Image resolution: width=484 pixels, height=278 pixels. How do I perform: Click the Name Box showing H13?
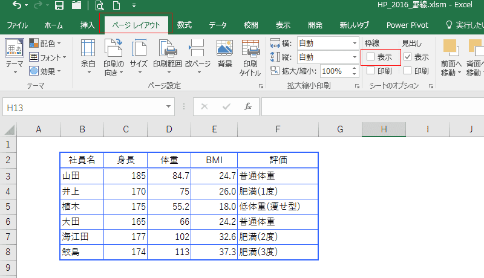click(x=83, y=107)
